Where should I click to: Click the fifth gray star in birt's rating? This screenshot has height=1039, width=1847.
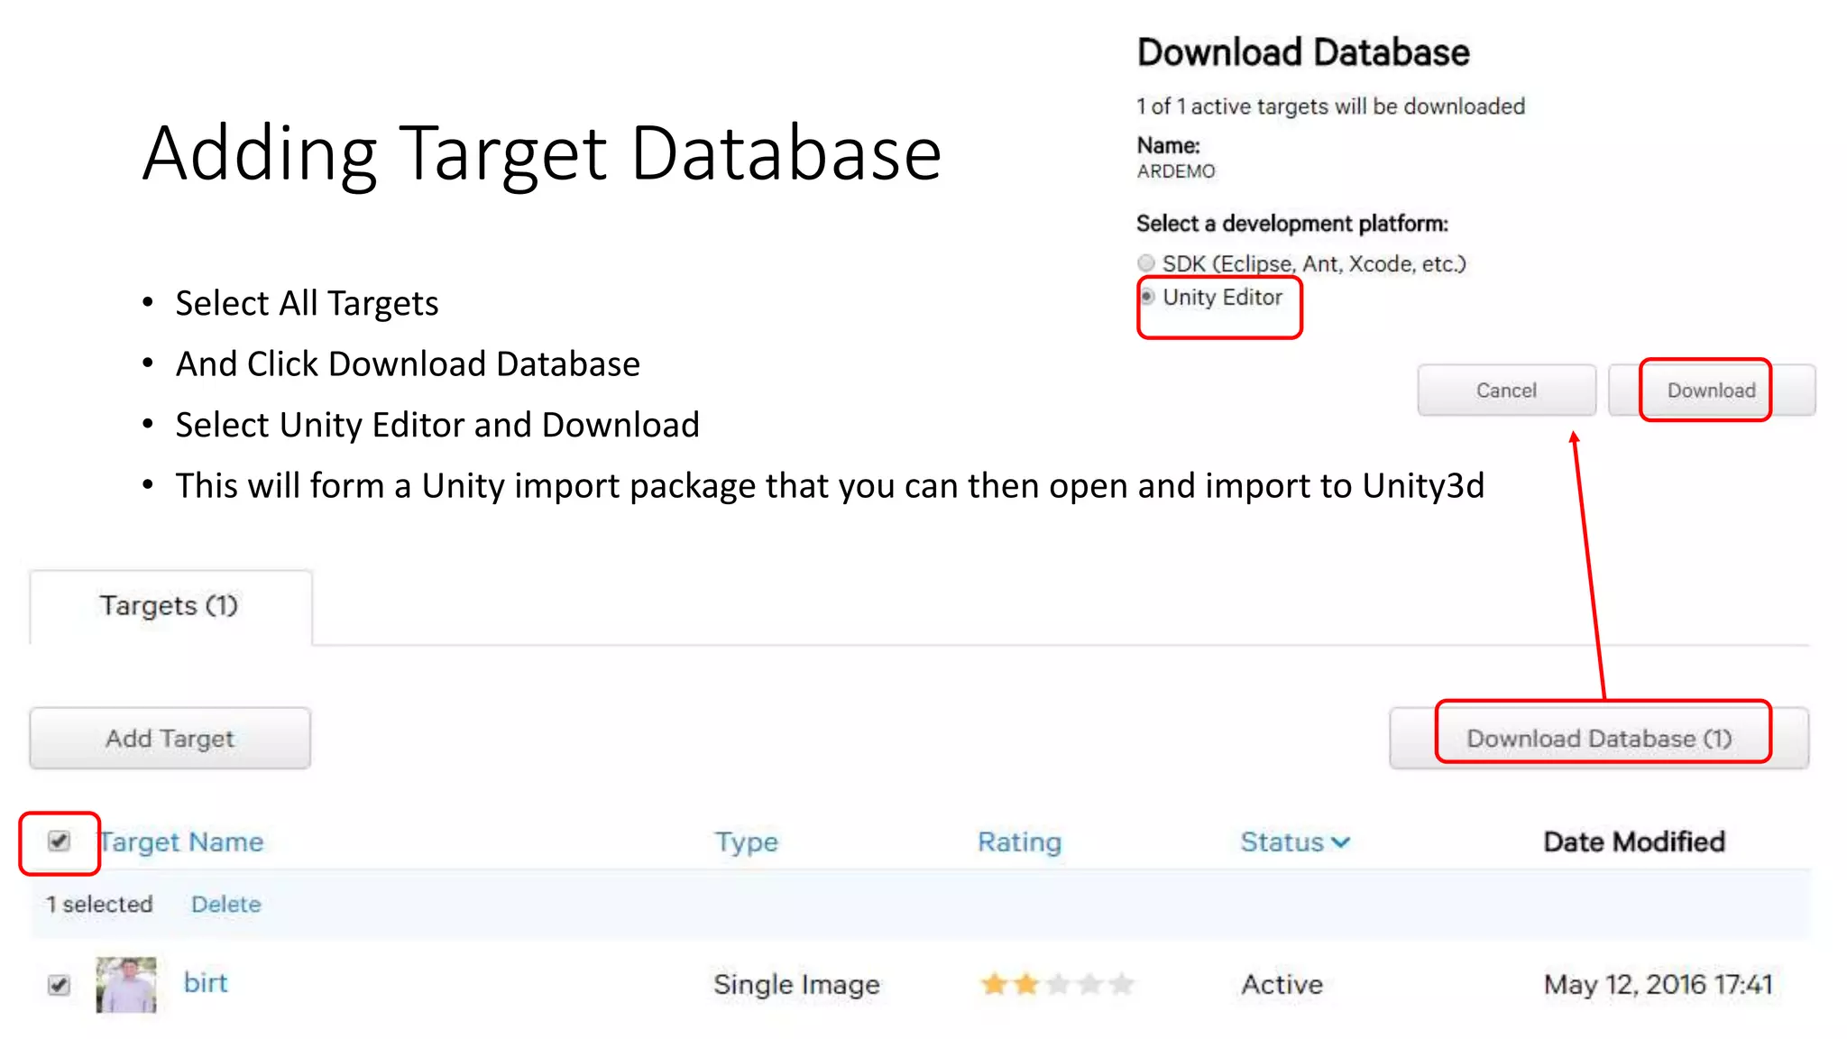[1122, 984]
